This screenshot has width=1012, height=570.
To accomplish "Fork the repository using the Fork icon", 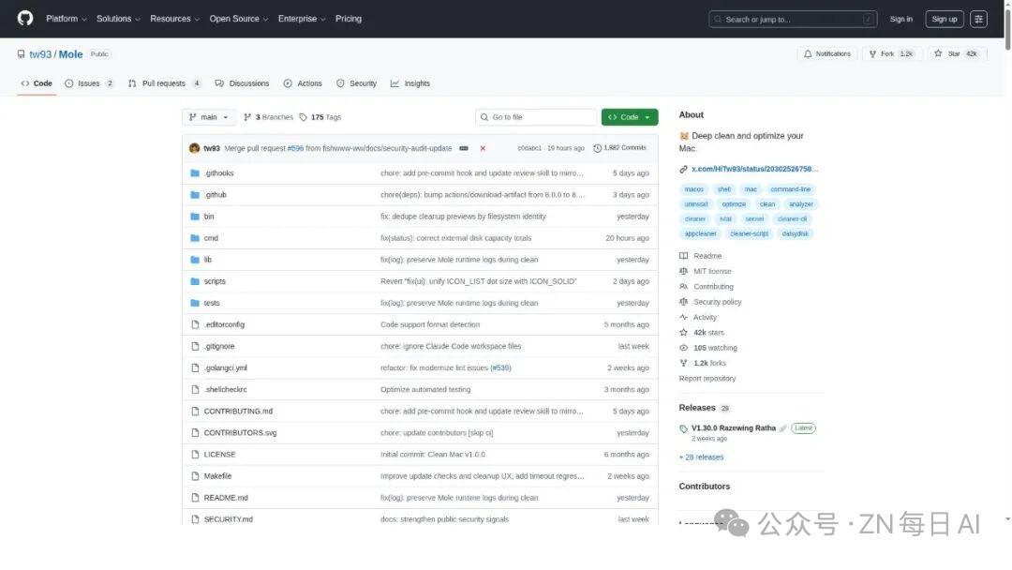I will (872, 54).
